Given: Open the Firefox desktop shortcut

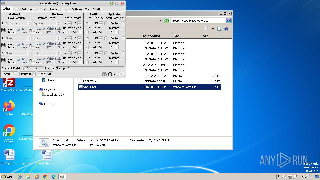Looking at the screenshot, I should 9,108.
